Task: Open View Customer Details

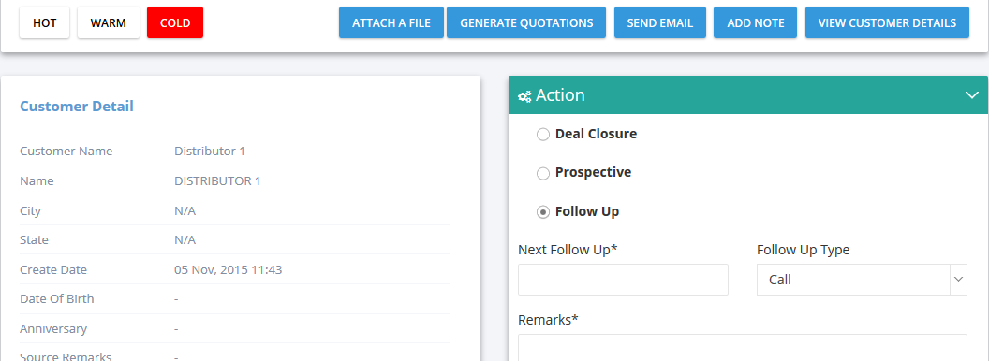Action: (888, 22)
